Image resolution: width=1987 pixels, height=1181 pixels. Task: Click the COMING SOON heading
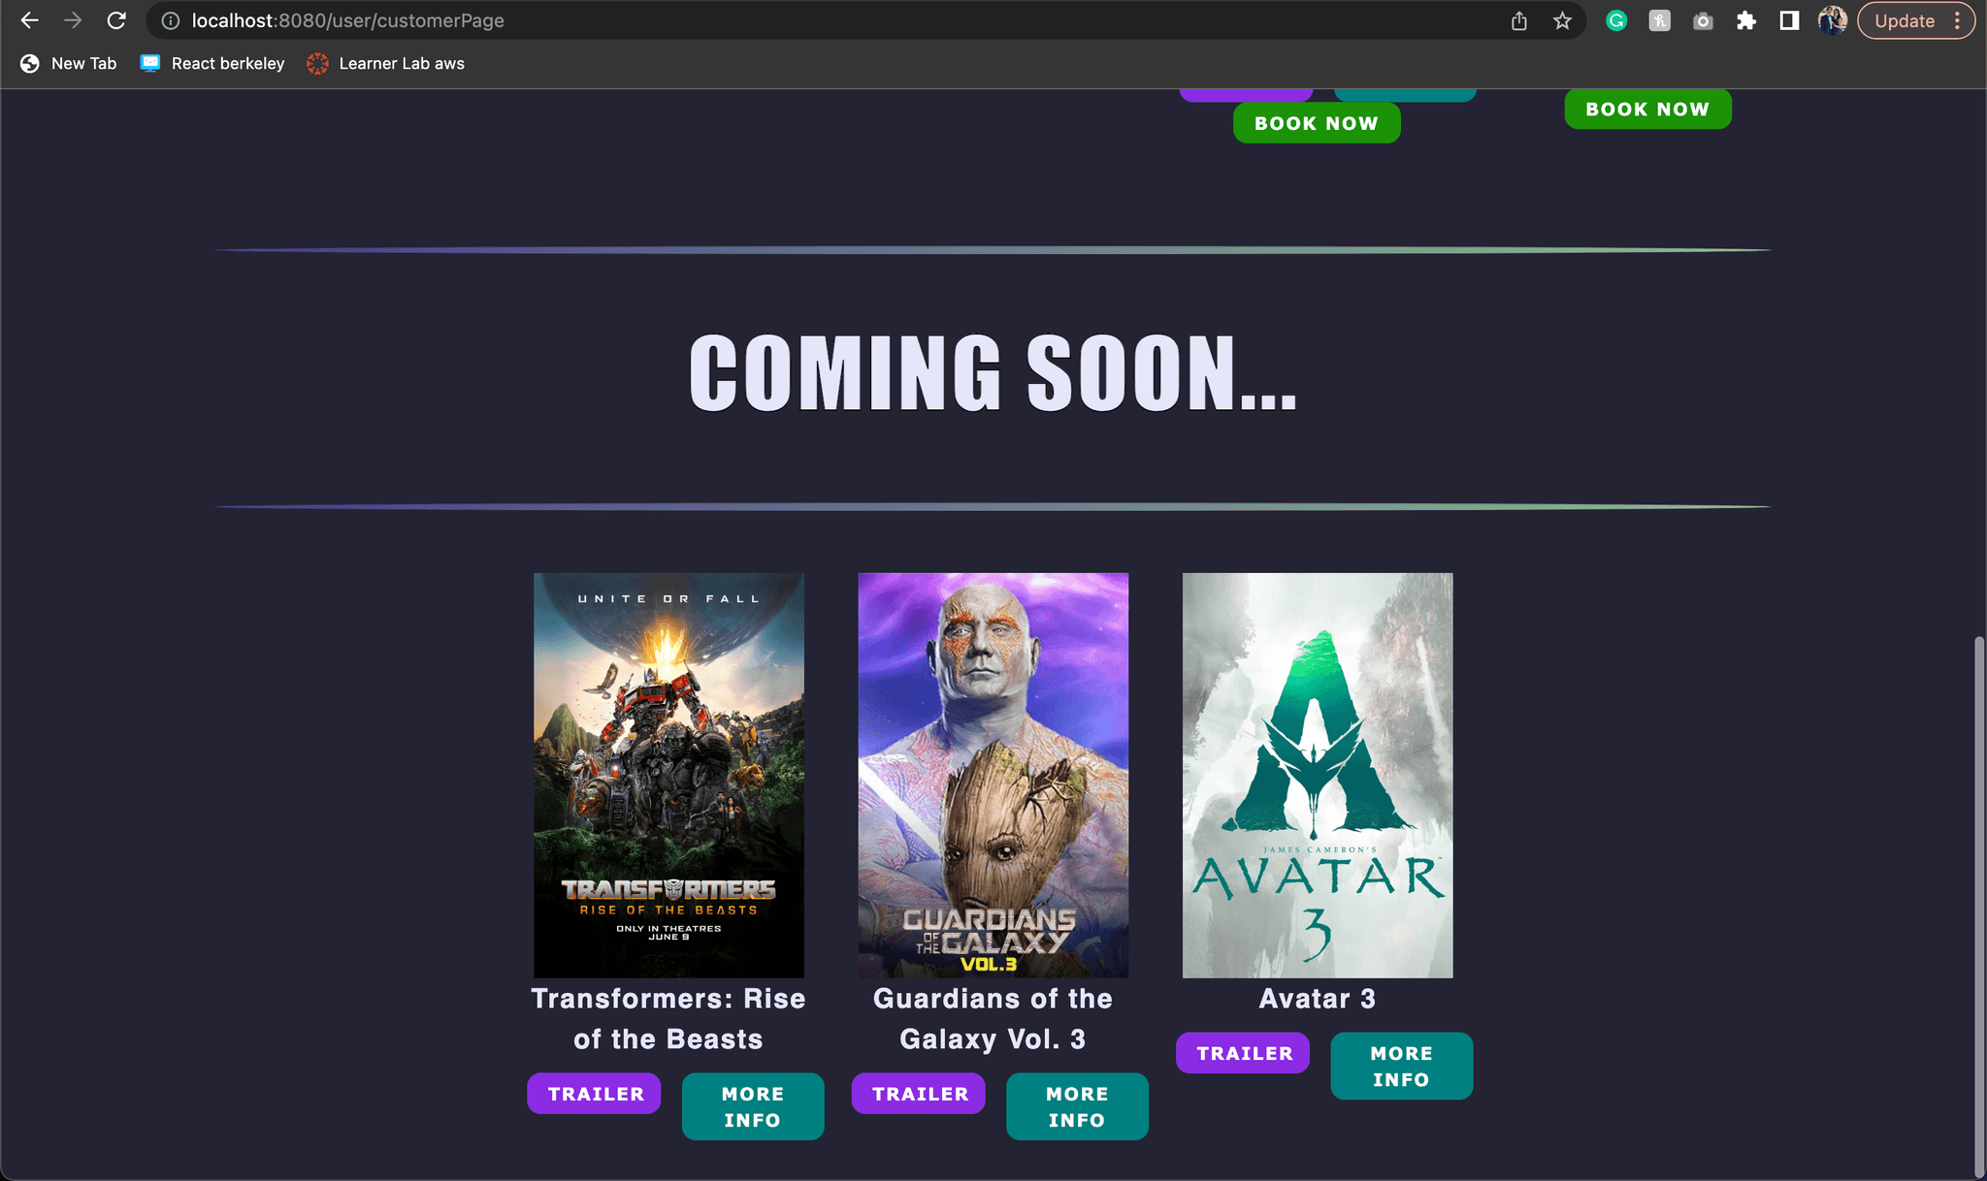point(993,373)
